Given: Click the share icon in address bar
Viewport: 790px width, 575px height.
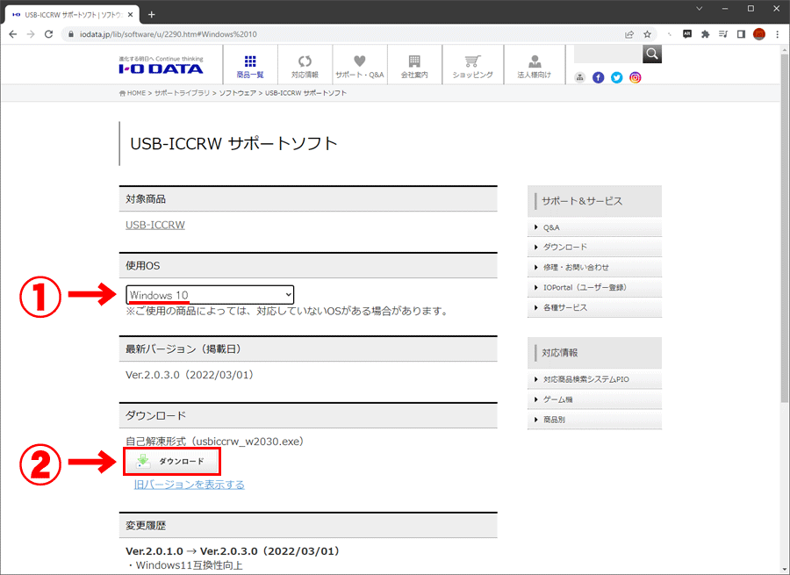Looking at the screenshot, I should coord(629,34).
